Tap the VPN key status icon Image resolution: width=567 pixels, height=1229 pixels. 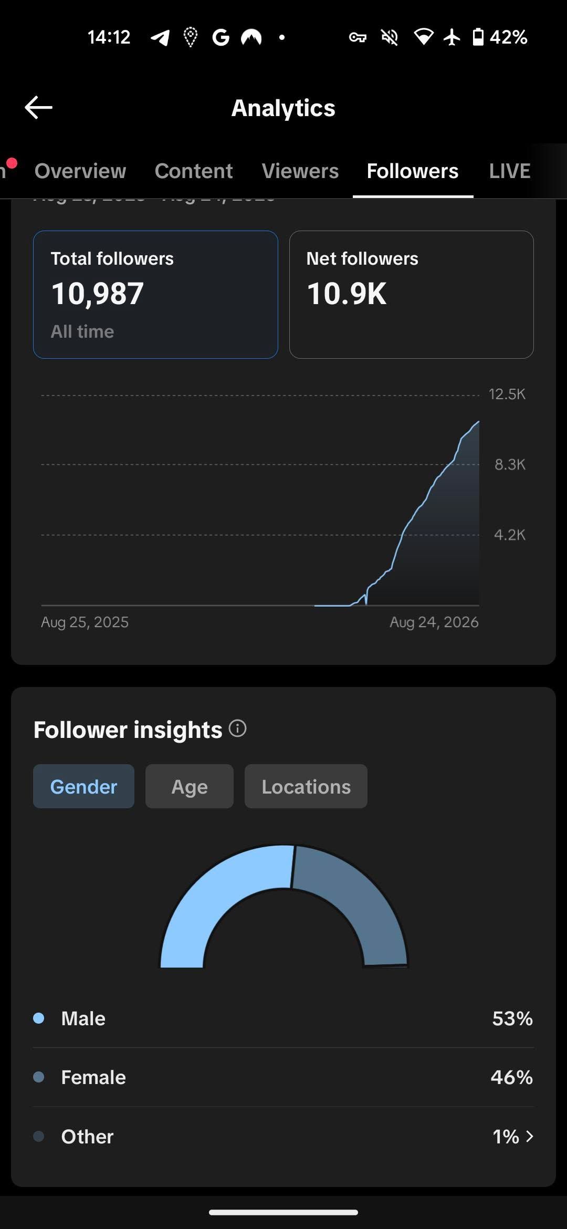point(358,37)
